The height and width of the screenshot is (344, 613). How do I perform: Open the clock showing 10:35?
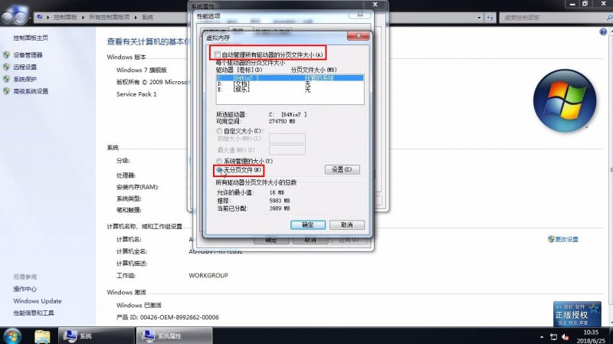click(590, 336)
